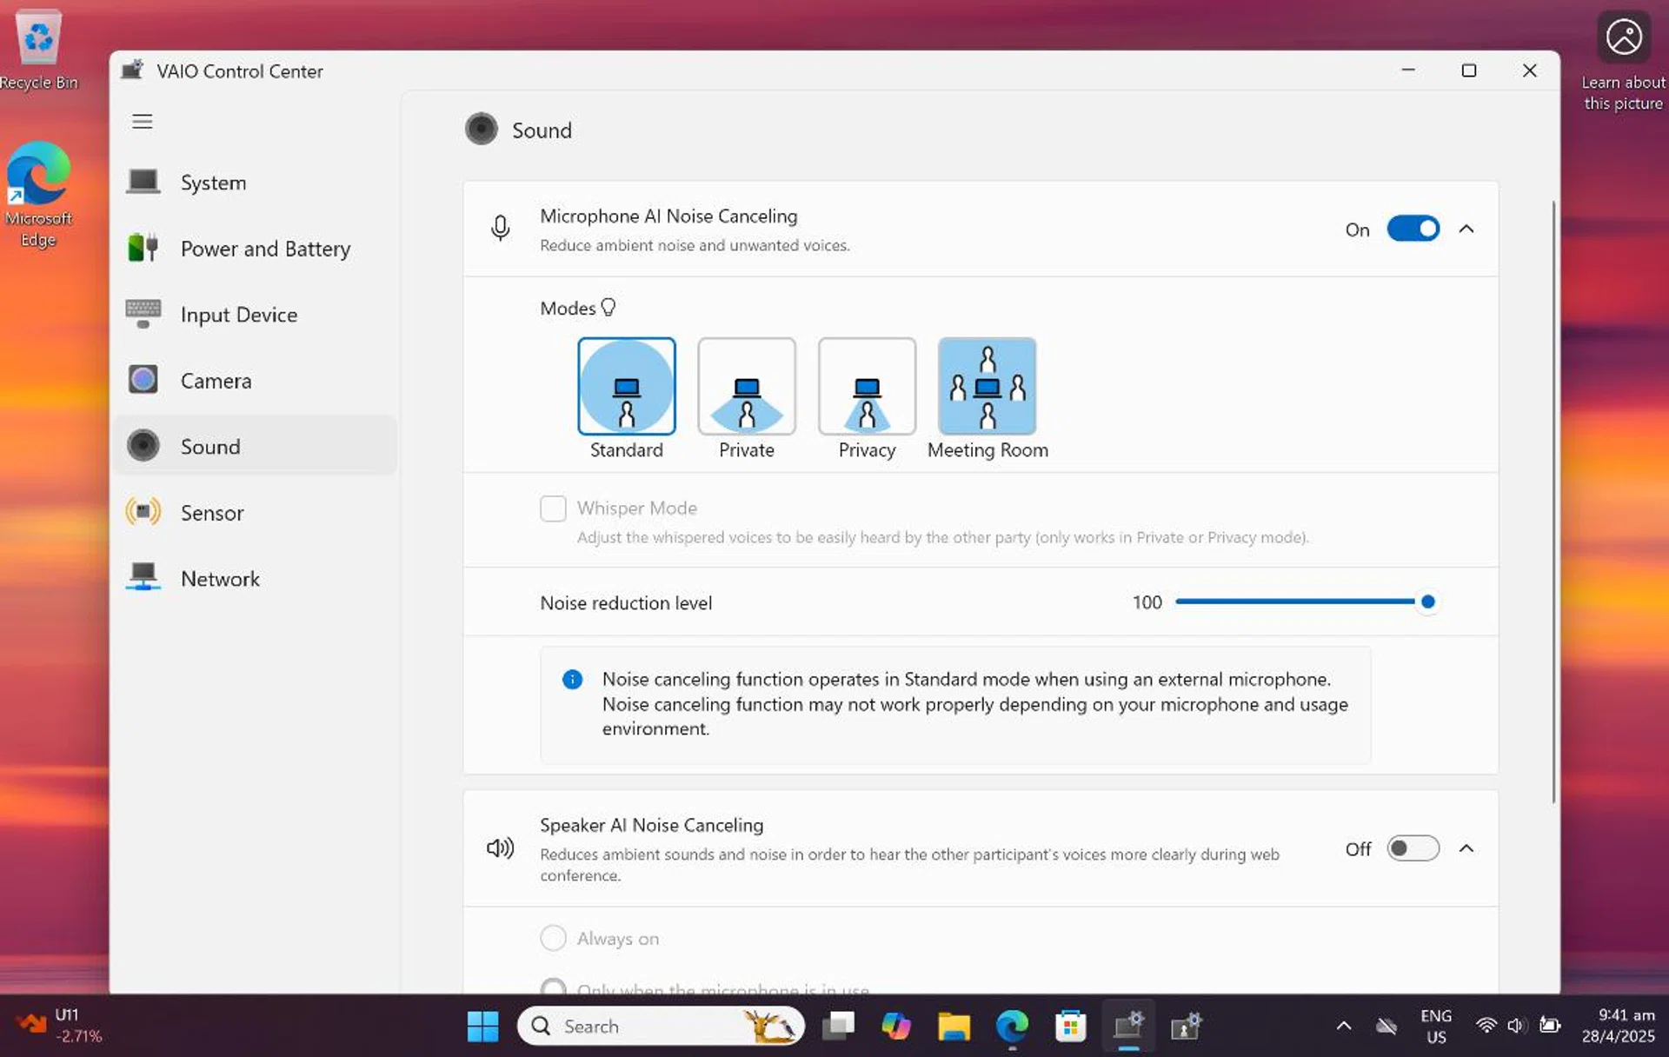Collapse the Microphone AI Noise Canceling section
Image resolution: width=1669 pixels, height=1057 pixels.
pyautogui.click(x=1466, y=229)
